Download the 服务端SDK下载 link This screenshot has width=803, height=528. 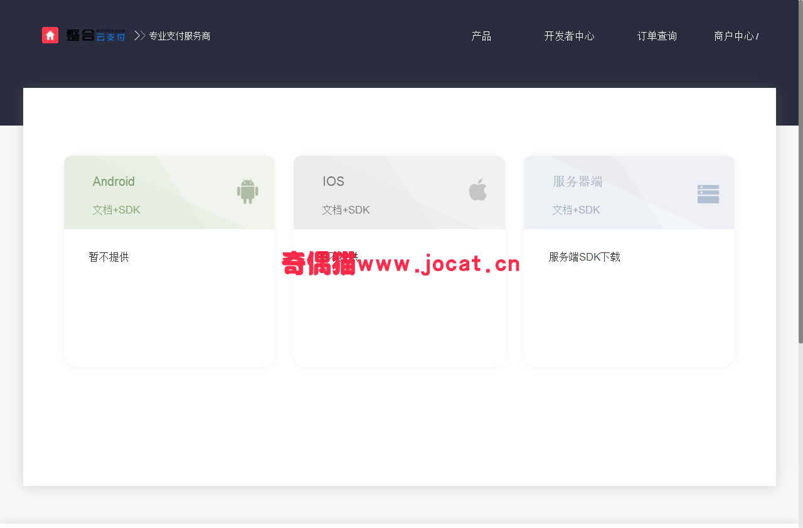[584, 257]
